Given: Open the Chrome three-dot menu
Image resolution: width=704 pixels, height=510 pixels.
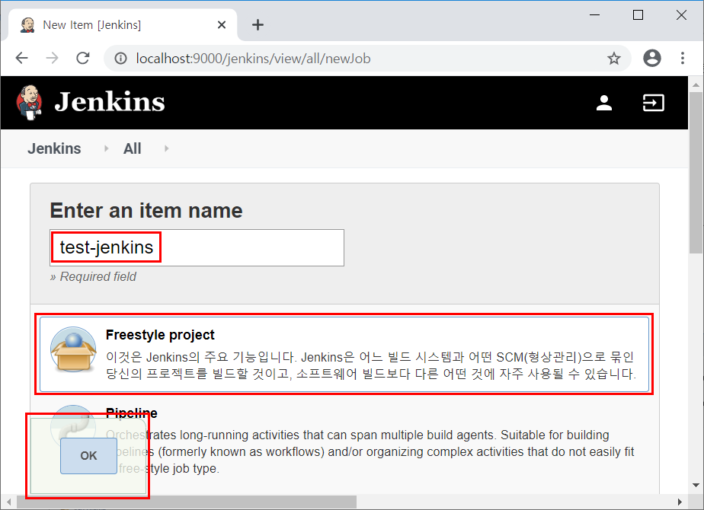Looking at the screenshot, I should 683,59.
